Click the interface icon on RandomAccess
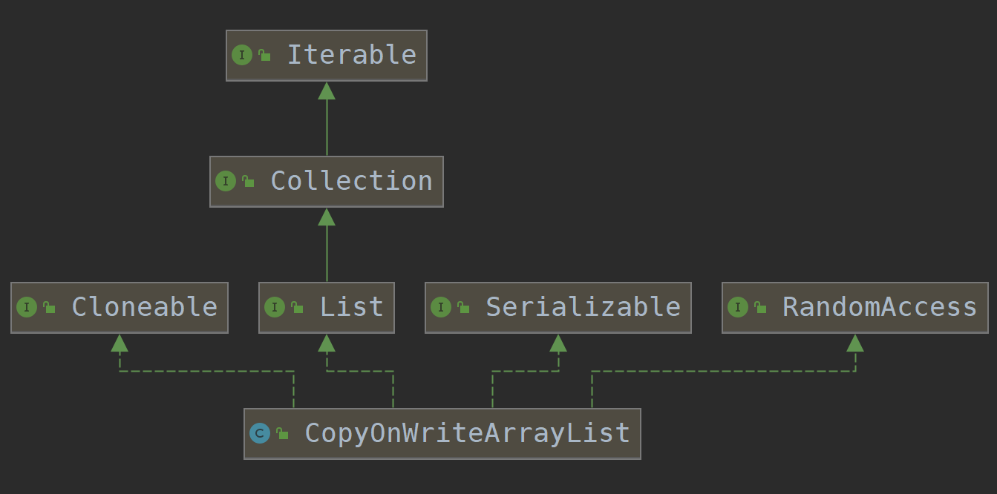The width and height of the screenshot is (997, 494). tap(738, 308)
